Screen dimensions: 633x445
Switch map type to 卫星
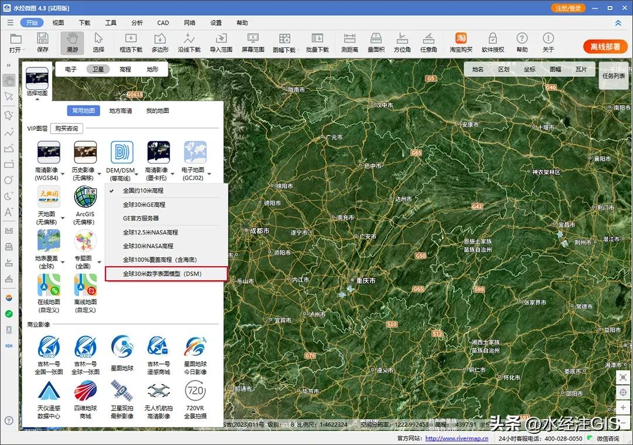pyautogui.click(x=98, y=69)
